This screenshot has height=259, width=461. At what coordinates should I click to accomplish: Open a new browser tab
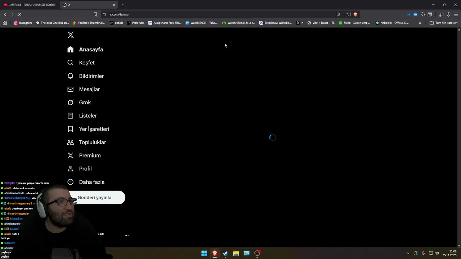(x=123, y=5)
